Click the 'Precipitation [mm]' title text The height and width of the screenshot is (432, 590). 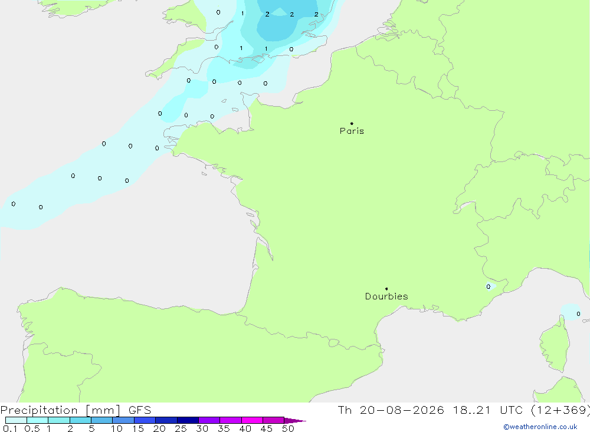[61, 410]
